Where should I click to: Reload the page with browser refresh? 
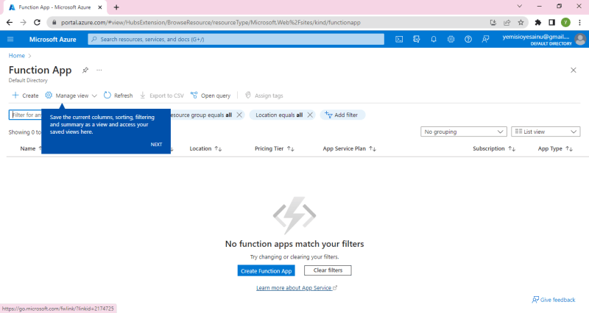pos(37,23)
